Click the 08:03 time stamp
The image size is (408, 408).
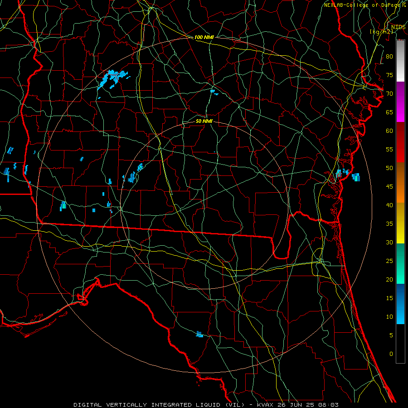328,405
